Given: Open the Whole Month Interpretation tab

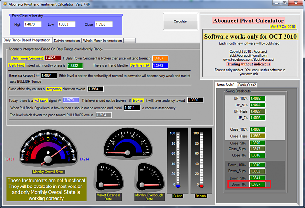Looking at the screenshot, I should point(102,41).
